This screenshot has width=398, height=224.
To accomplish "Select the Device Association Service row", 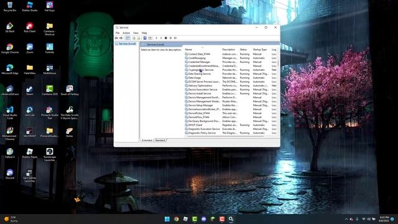I will [x=230, y=90].
